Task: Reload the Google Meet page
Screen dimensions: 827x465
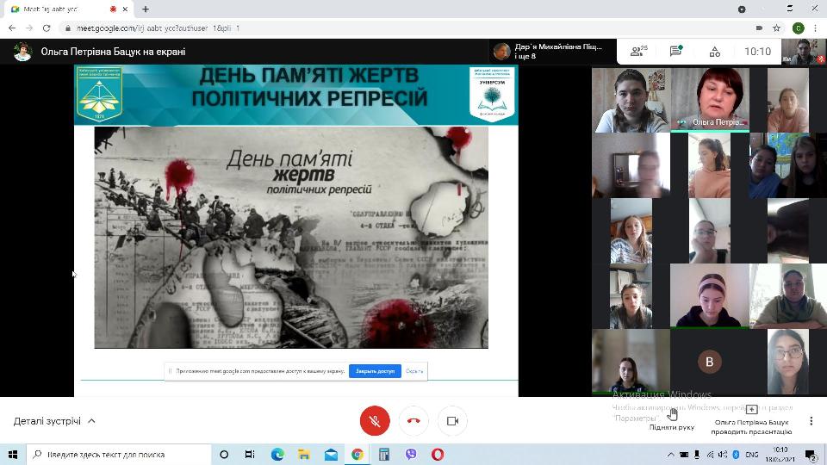Action: 47,28
